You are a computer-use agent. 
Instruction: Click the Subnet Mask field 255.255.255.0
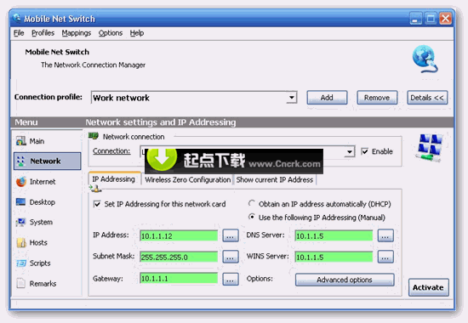(179, 257)
